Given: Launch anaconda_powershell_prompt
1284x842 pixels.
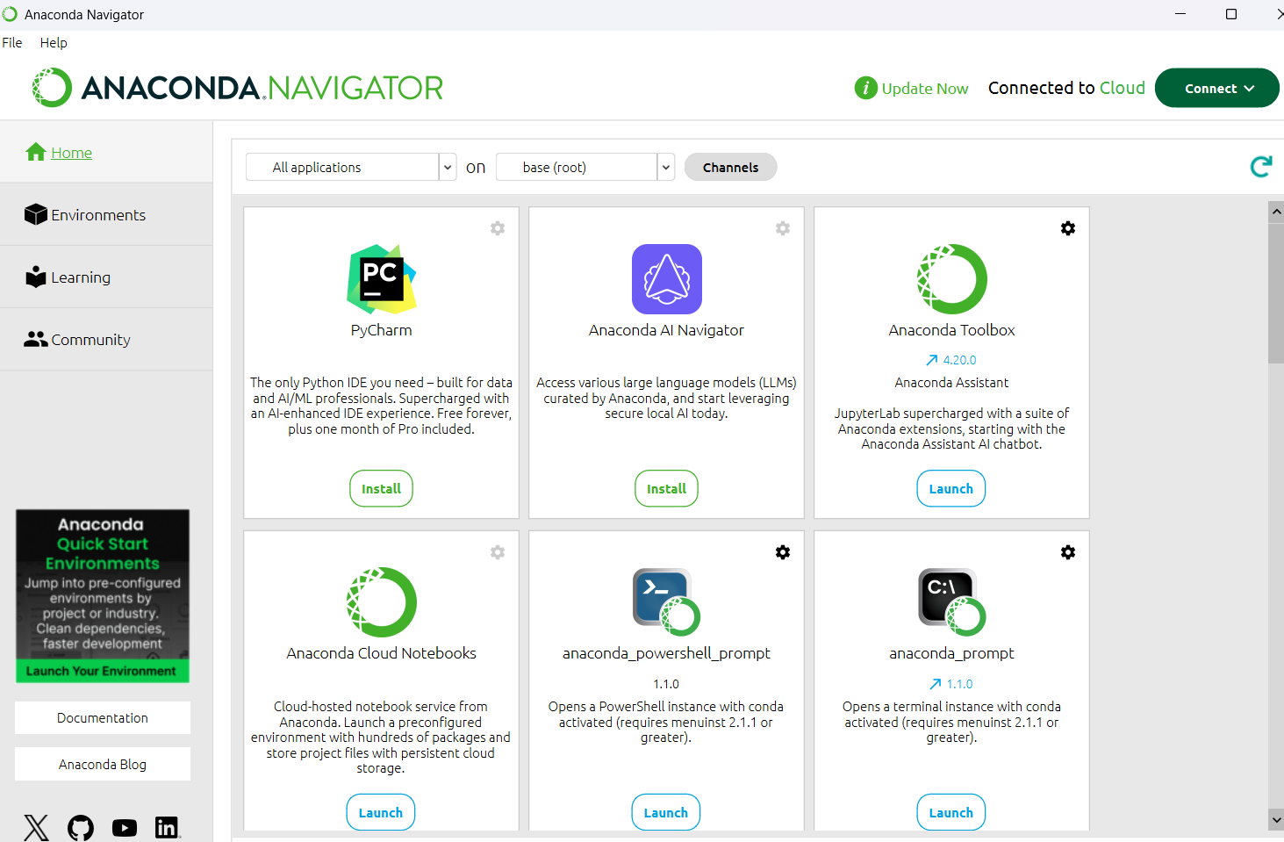Looking at the screenshot, I should (666, 812).
